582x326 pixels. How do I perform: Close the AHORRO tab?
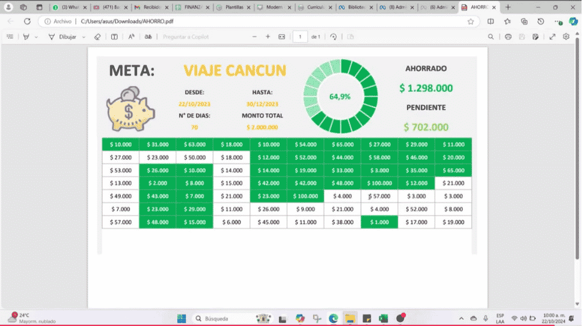tap(494, 7)
